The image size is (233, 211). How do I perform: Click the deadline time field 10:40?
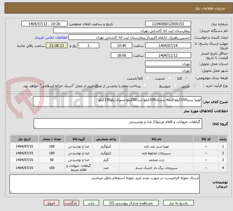[122, 45]
